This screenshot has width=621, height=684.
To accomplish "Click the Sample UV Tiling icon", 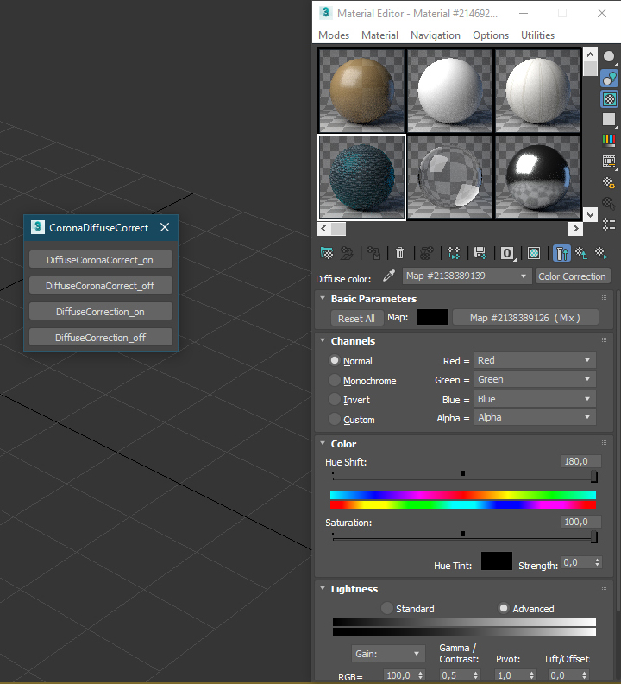I will [x=609, y=119].
